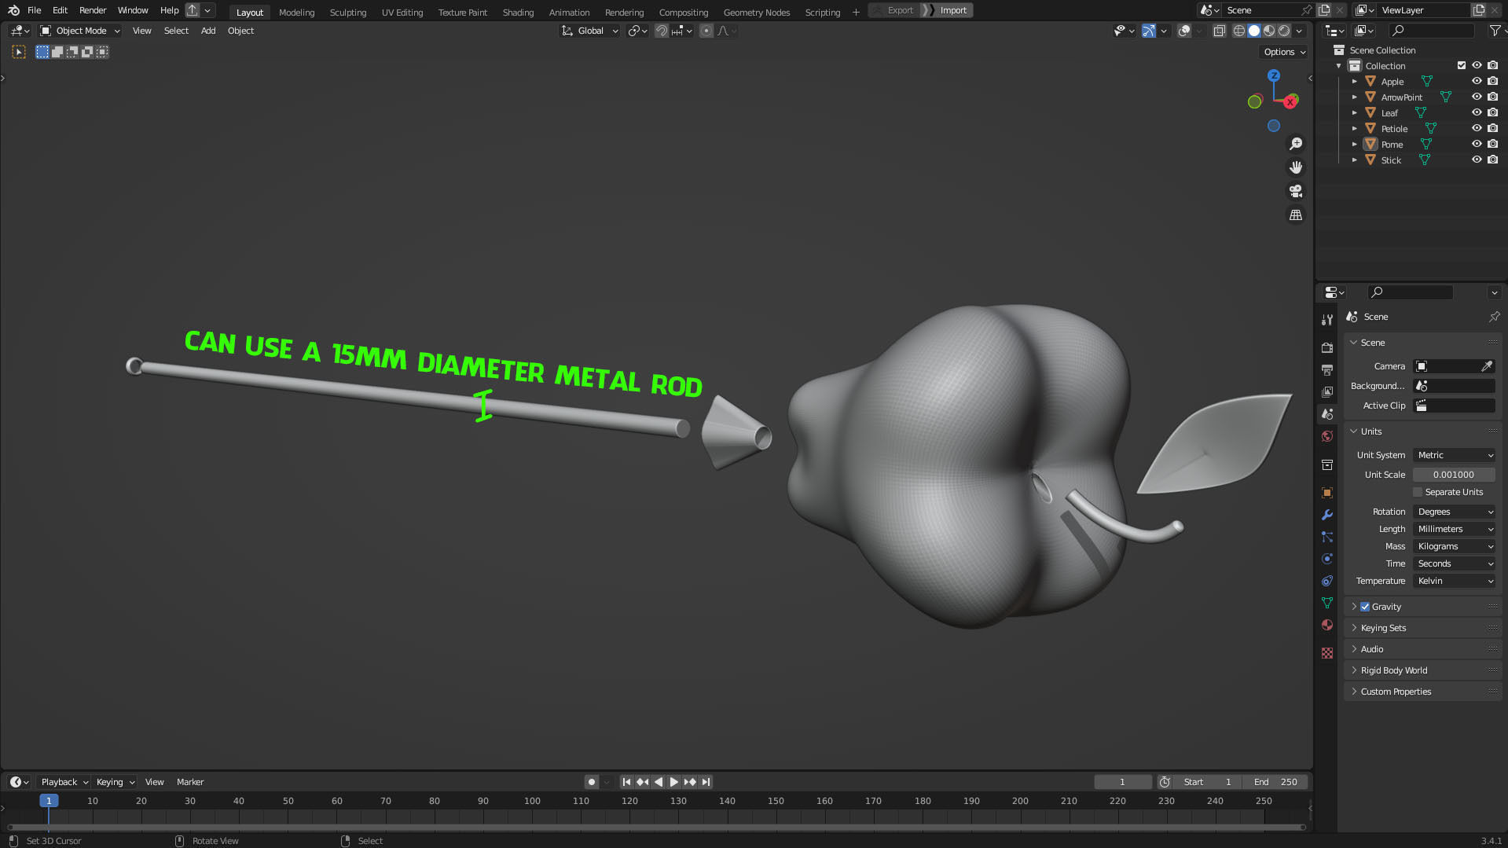Open the Object Mode dropdown
The height and width of the screenshot is (848, 1508).
click(80, 31)
